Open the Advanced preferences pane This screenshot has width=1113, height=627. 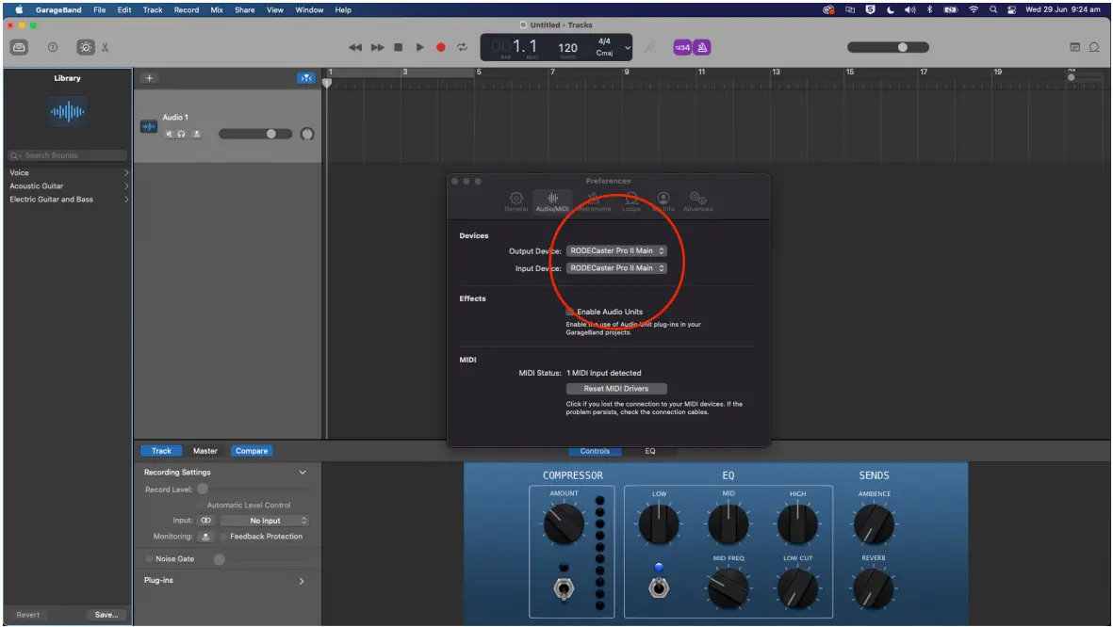coord(697,199)
